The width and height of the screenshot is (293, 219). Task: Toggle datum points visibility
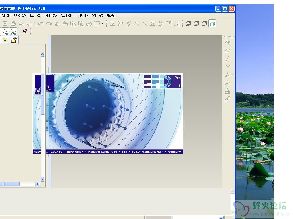(x=5, y=31)
